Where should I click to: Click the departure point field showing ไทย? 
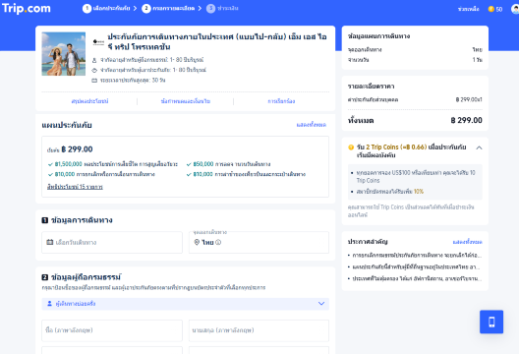pos(259,243)
